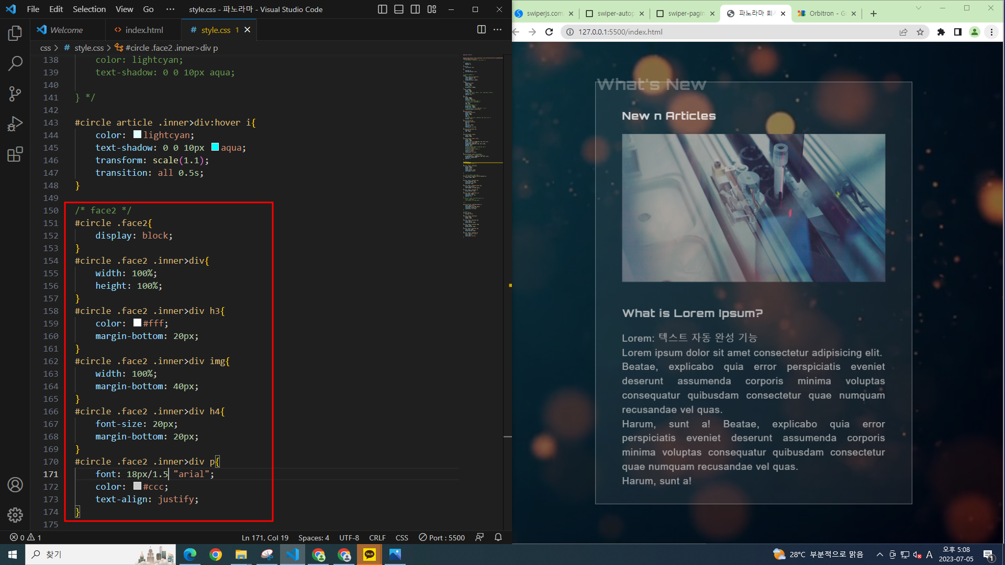The width and height of the screenshot is (1005, 565).
Task: Click the browser address bar URL
Action: click(x=620, y=32)
